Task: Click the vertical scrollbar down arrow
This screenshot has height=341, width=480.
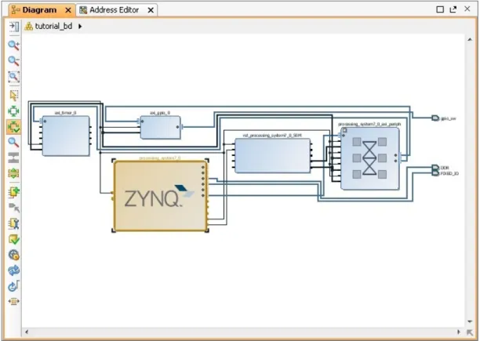Action: tap(470, 321)
